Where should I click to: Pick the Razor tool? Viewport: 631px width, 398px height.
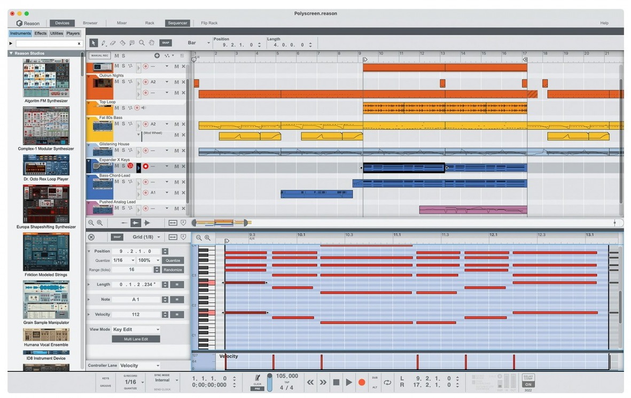122,43
